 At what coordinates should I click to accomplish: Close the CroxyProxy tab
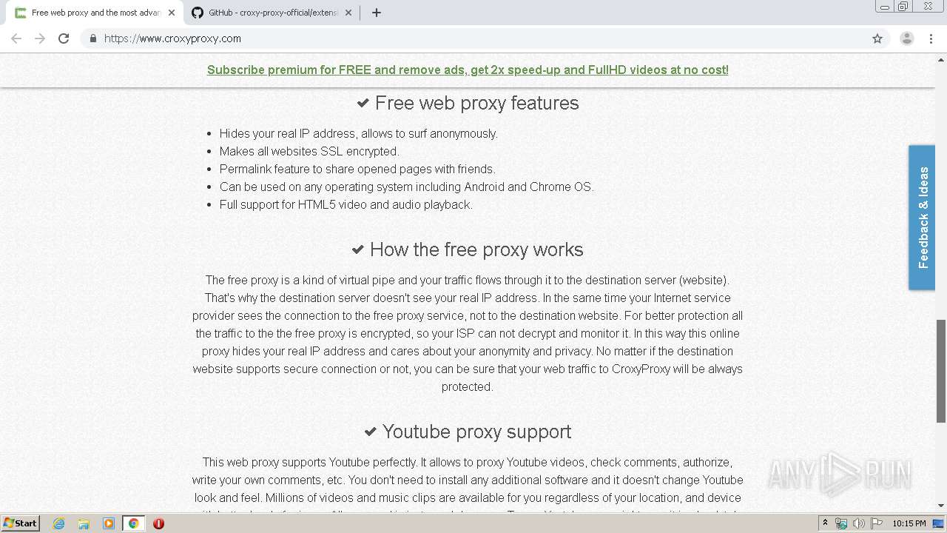tap(172, 13)
